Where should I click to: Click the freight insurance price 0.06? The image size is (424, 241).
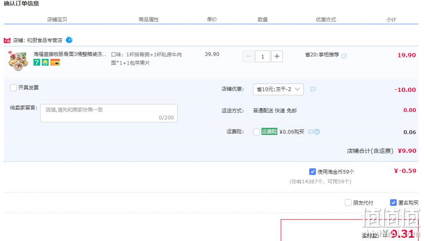coord(410,132)
